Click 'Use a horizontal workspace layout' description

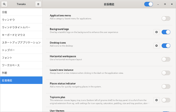66,59
